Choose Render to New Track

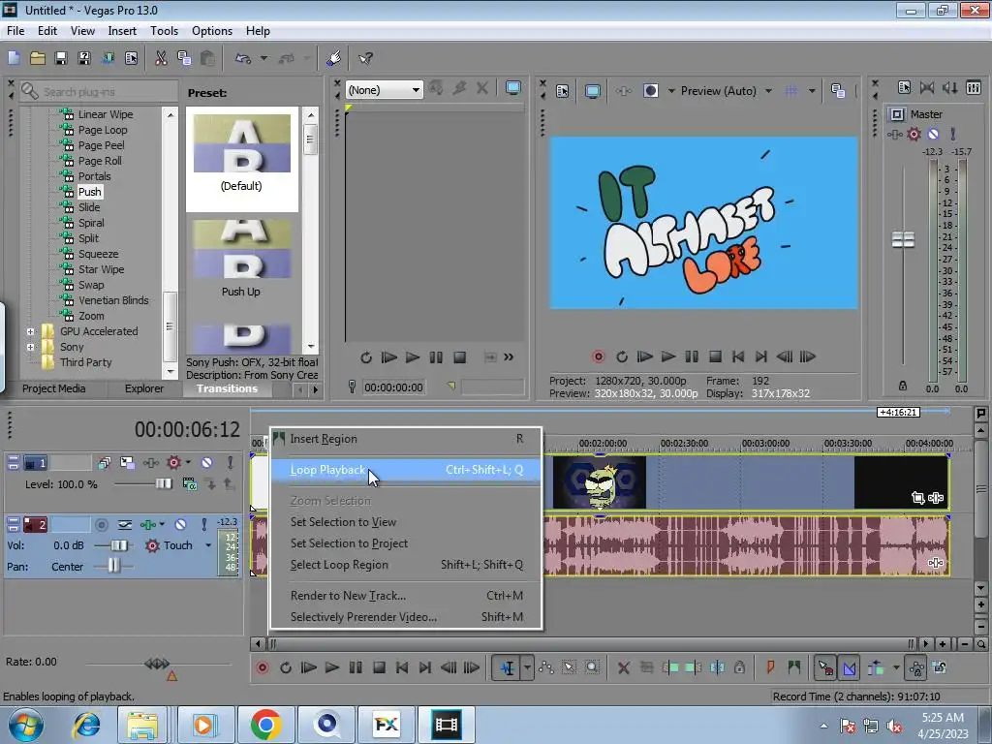click(x=406, y=596)
